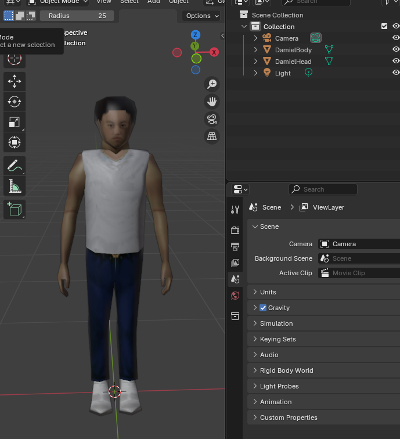400x439 pixels.
Task: Hide the Light object with eye icon
Action: pos(396,73)
